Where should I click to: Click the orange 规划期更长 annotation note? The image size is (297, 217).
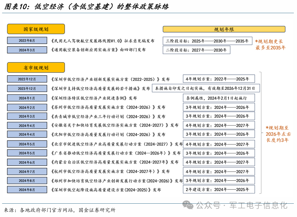(x=270, y=45)
